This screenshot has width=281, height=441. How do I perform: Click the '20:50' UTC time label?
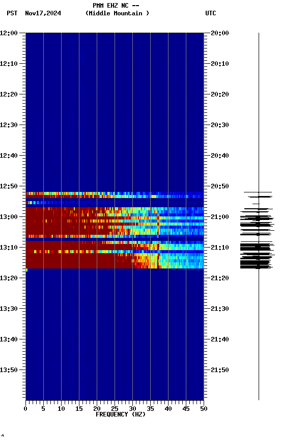(220, 186)
